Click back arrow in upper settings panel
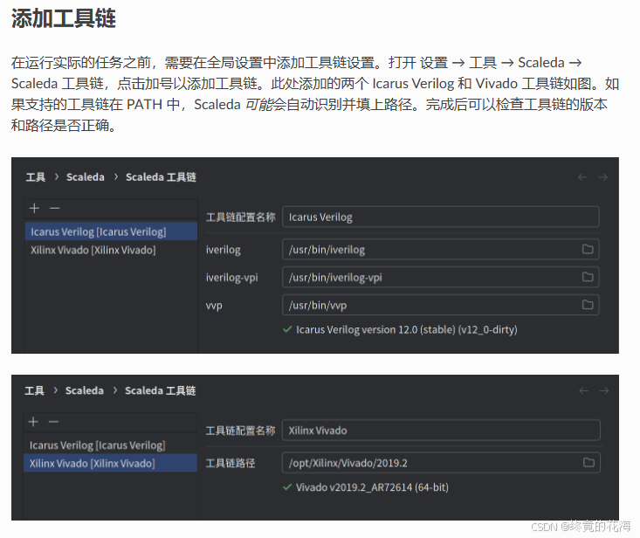 (x=582, y=177)
